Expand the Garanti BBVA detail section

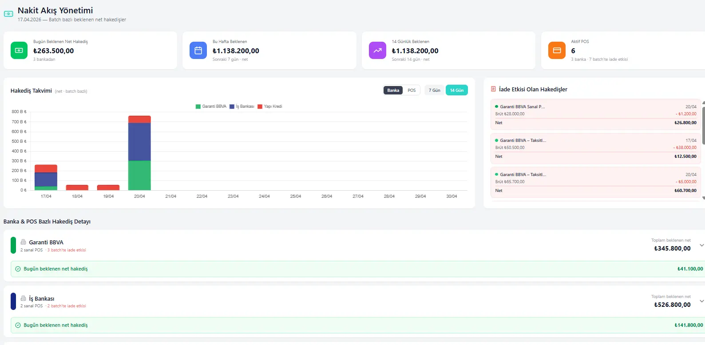pyautogui.click(x=701, y=245)
